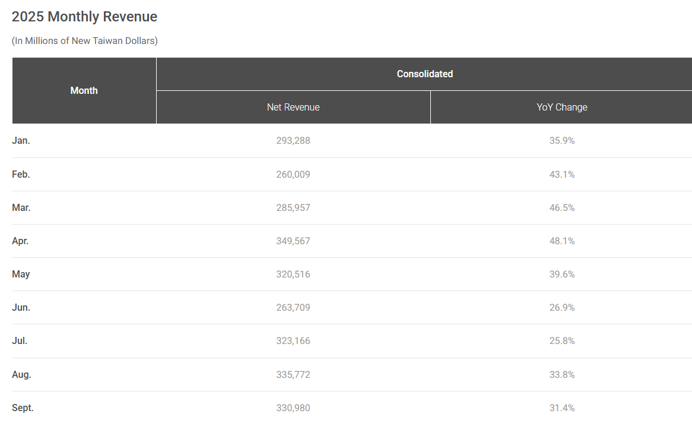The height and width of the screenshot is (423, 692).
Task: Select the Aug. row label
Action: (21, 375)
